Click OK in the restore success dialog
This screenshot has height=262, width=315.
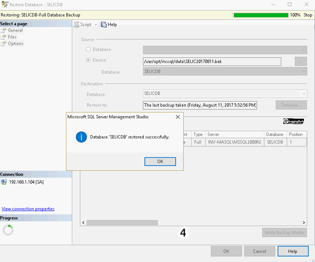(x=160, y=161)
